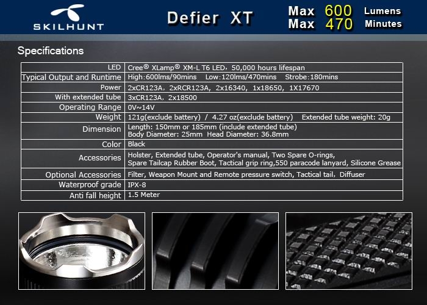This screenshot has height=305, width=427.
Task: Open the flashlight bezel head thumbnail
Action: [x=82, y=251]
